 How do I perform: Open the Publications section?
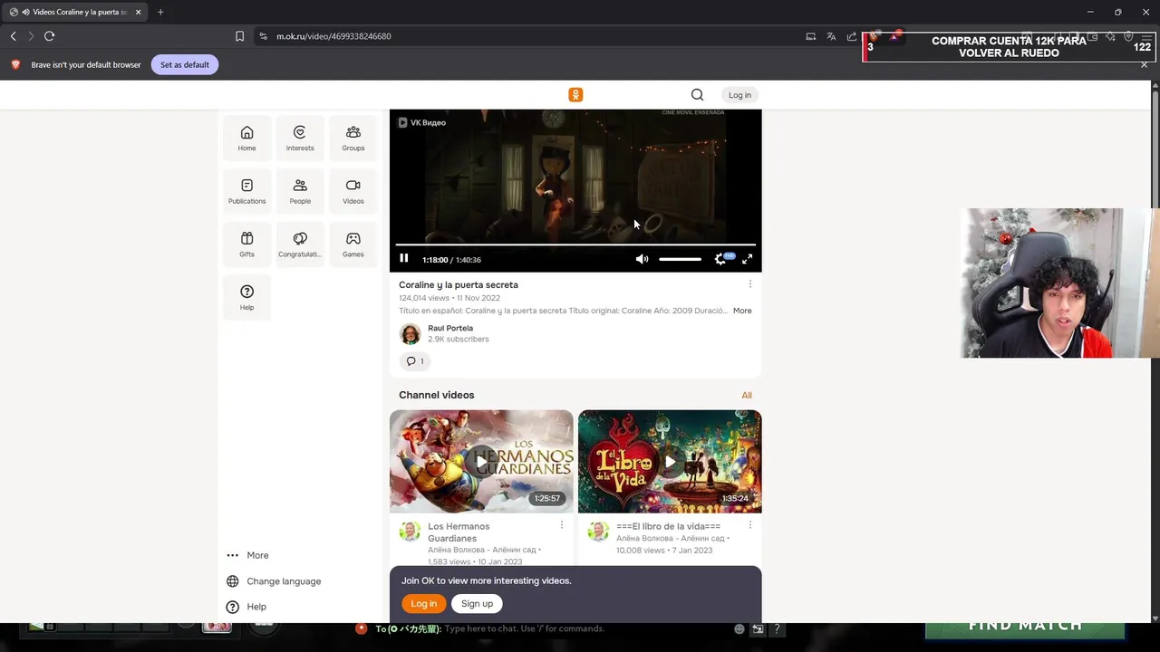pyautogui.click(x=246, y=192)
